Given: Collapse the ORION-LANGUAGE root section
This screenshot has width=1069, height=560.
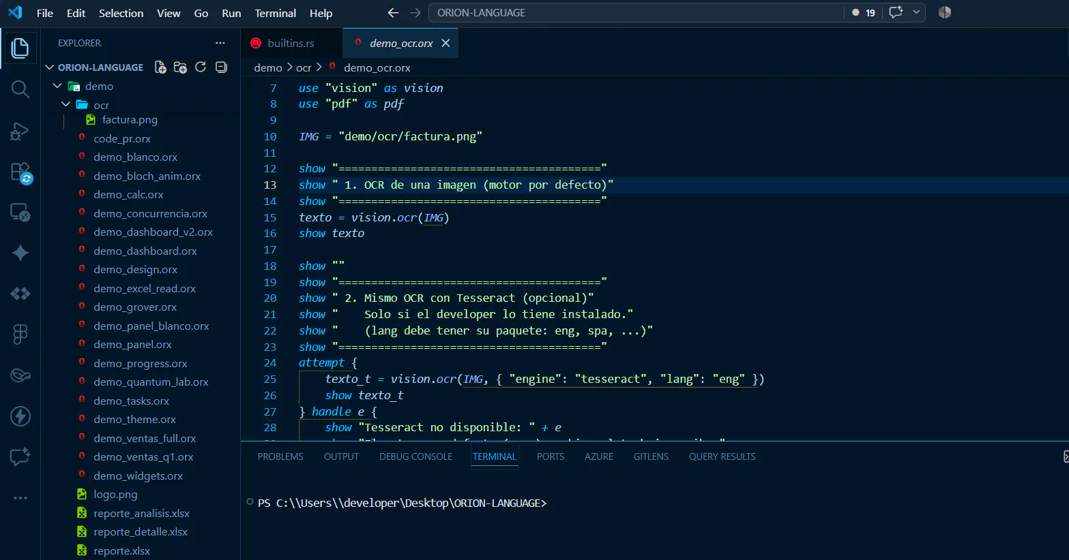Looking at the screenshot, I should [x=49, y=67].
